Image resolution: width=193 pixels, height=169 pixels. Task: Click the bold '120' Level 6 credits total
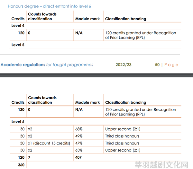coord(21,157)
